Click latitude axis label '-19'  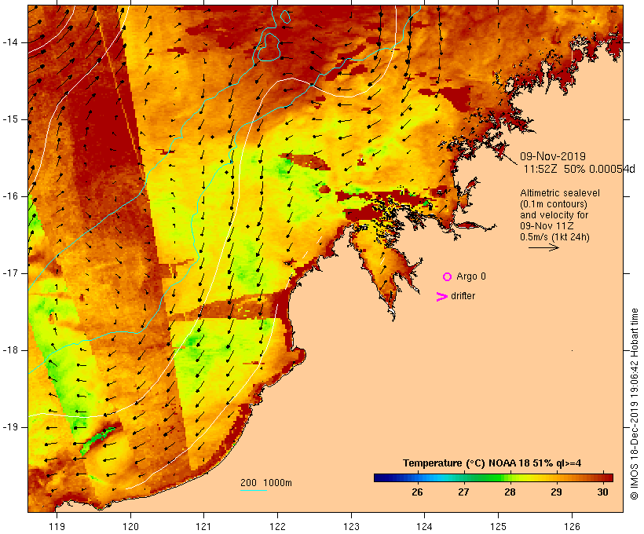(10, 427)
